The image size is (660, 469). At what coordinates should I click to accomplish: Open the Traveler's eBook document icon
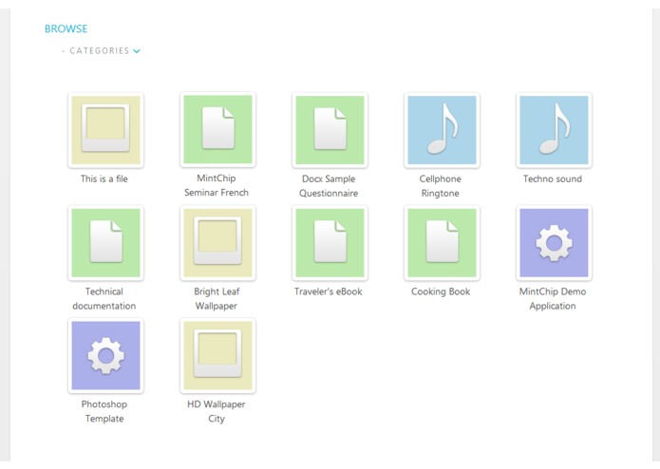click(x=330, y=243)
